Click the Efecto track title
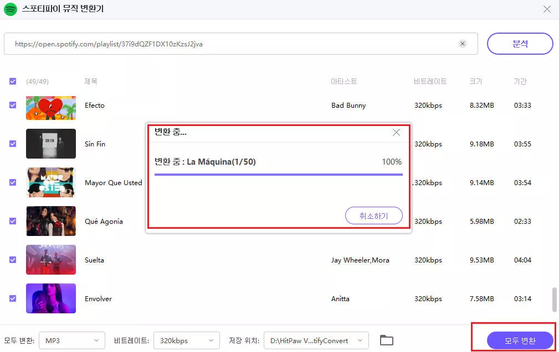Screen dimensions: 559x352 [95, 105]
